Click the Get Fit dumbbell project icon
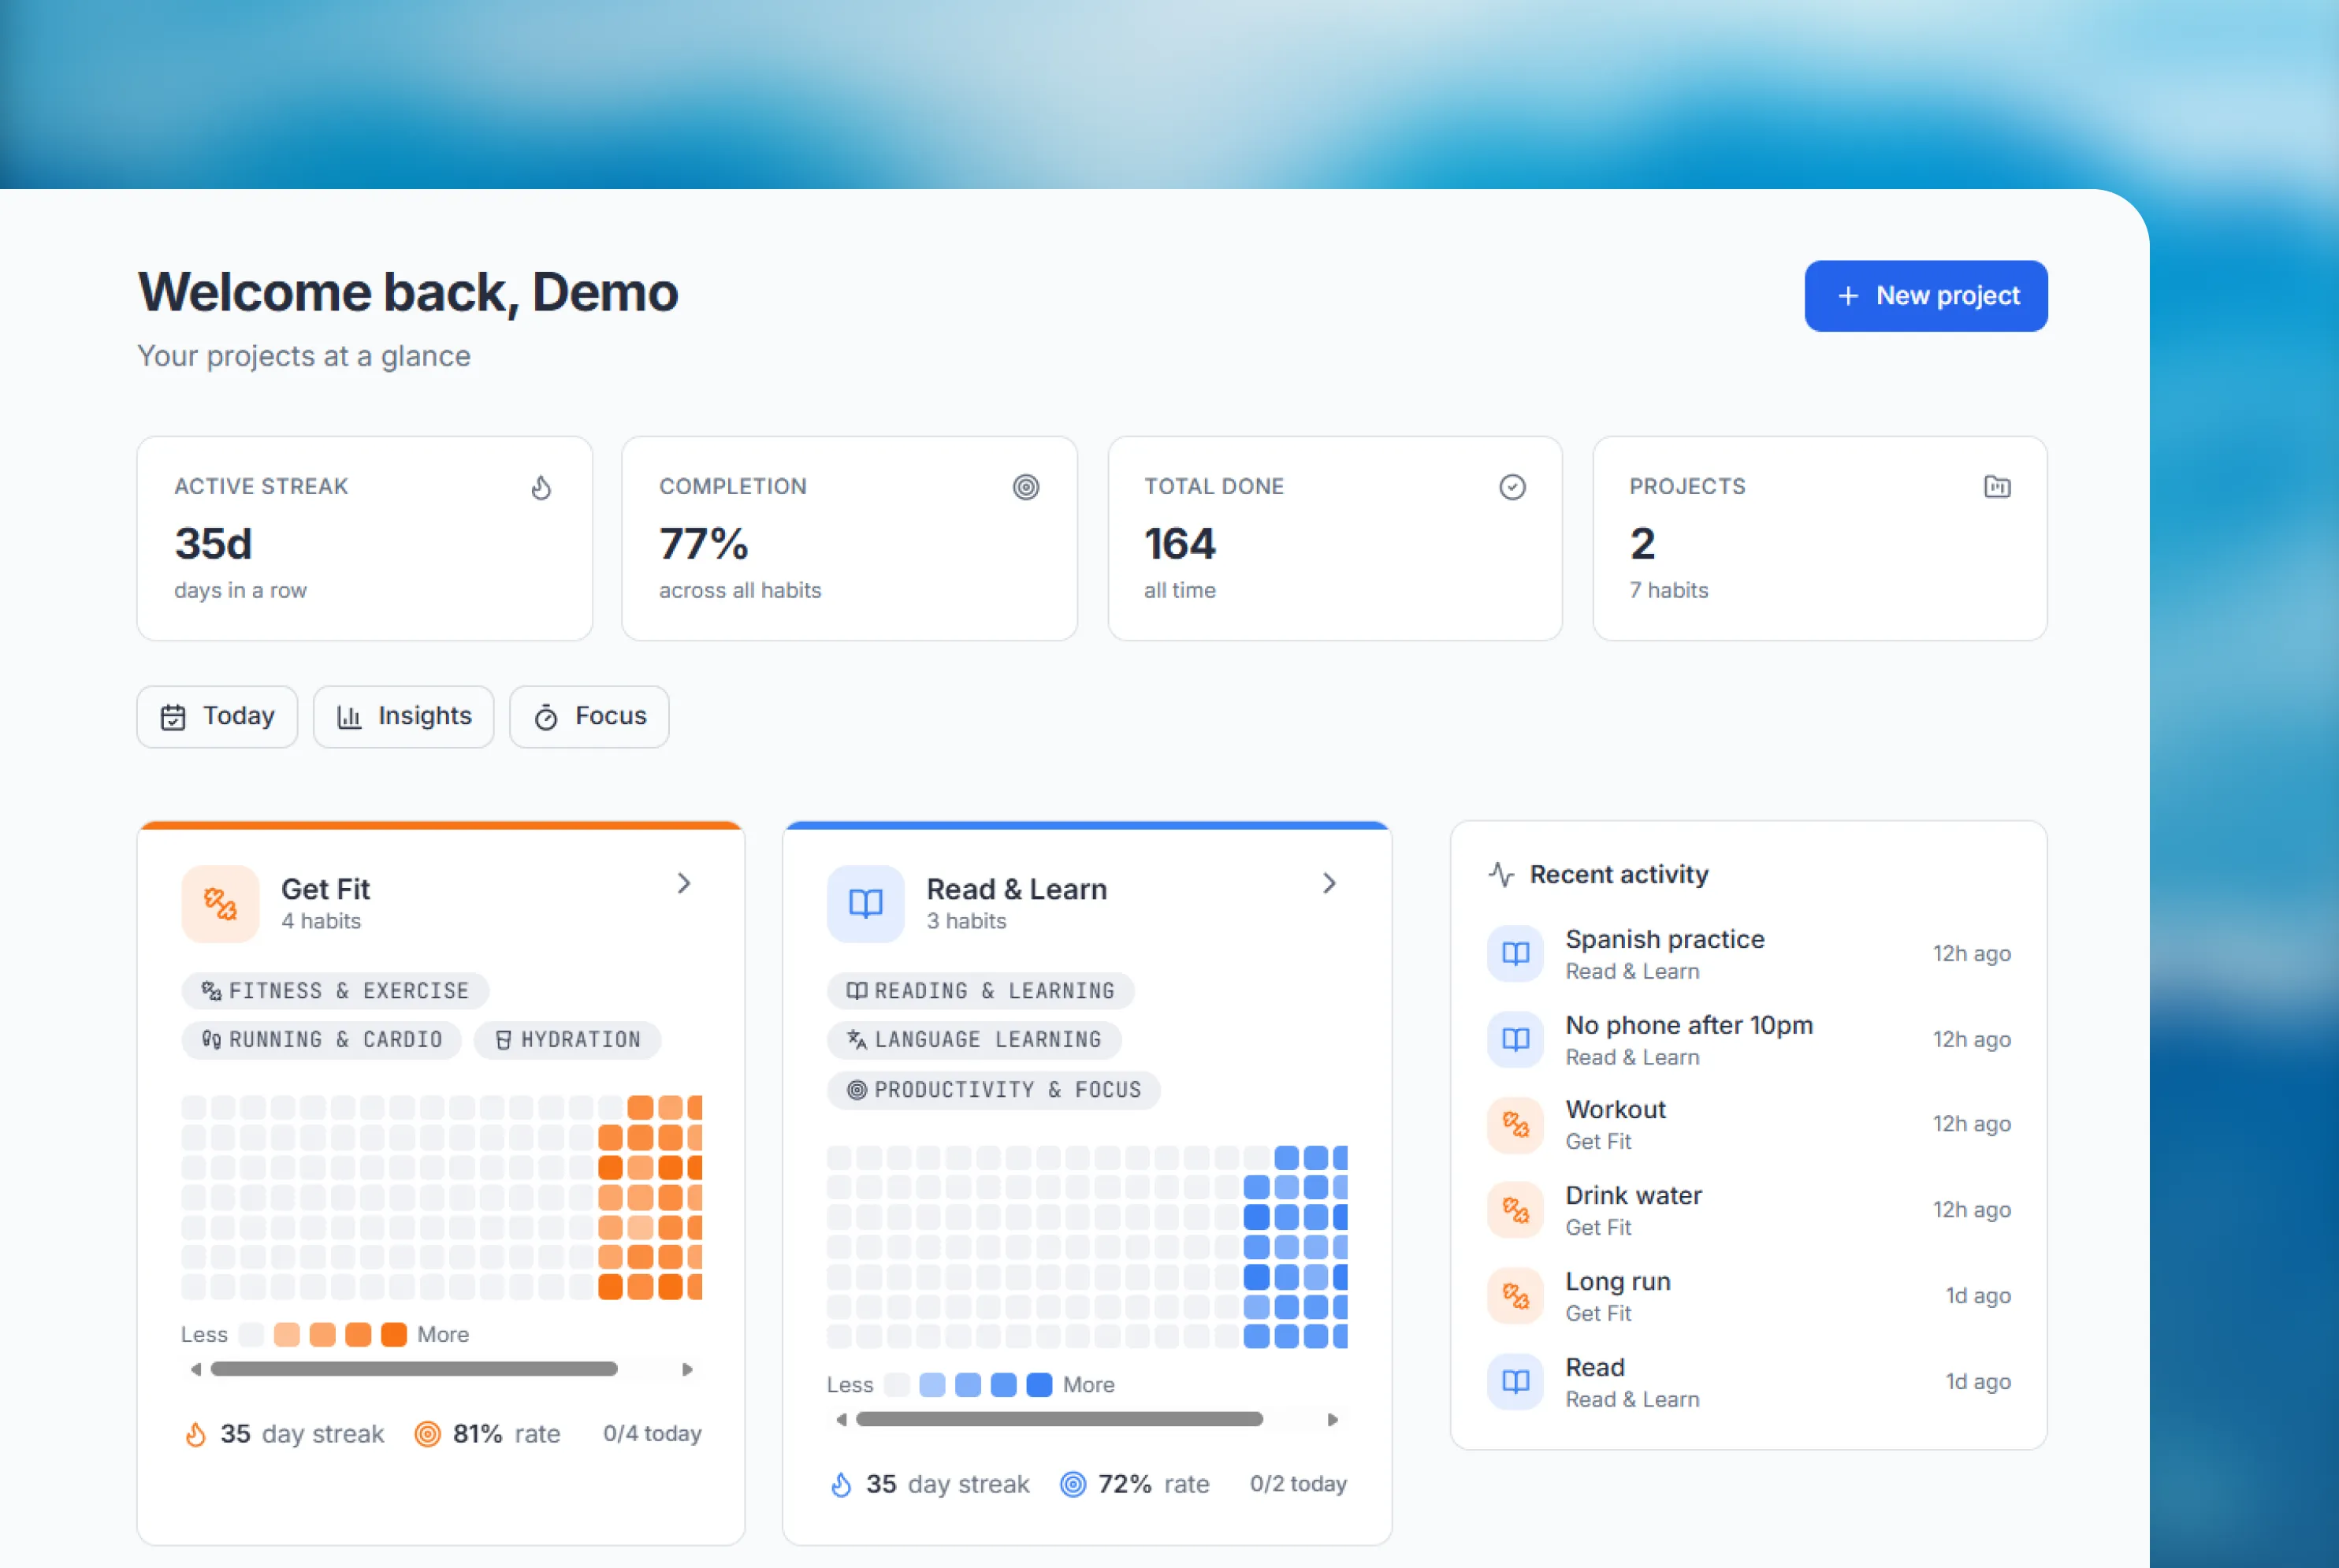Screen dimensions: 2339x1568 click(x=220, y=904)
